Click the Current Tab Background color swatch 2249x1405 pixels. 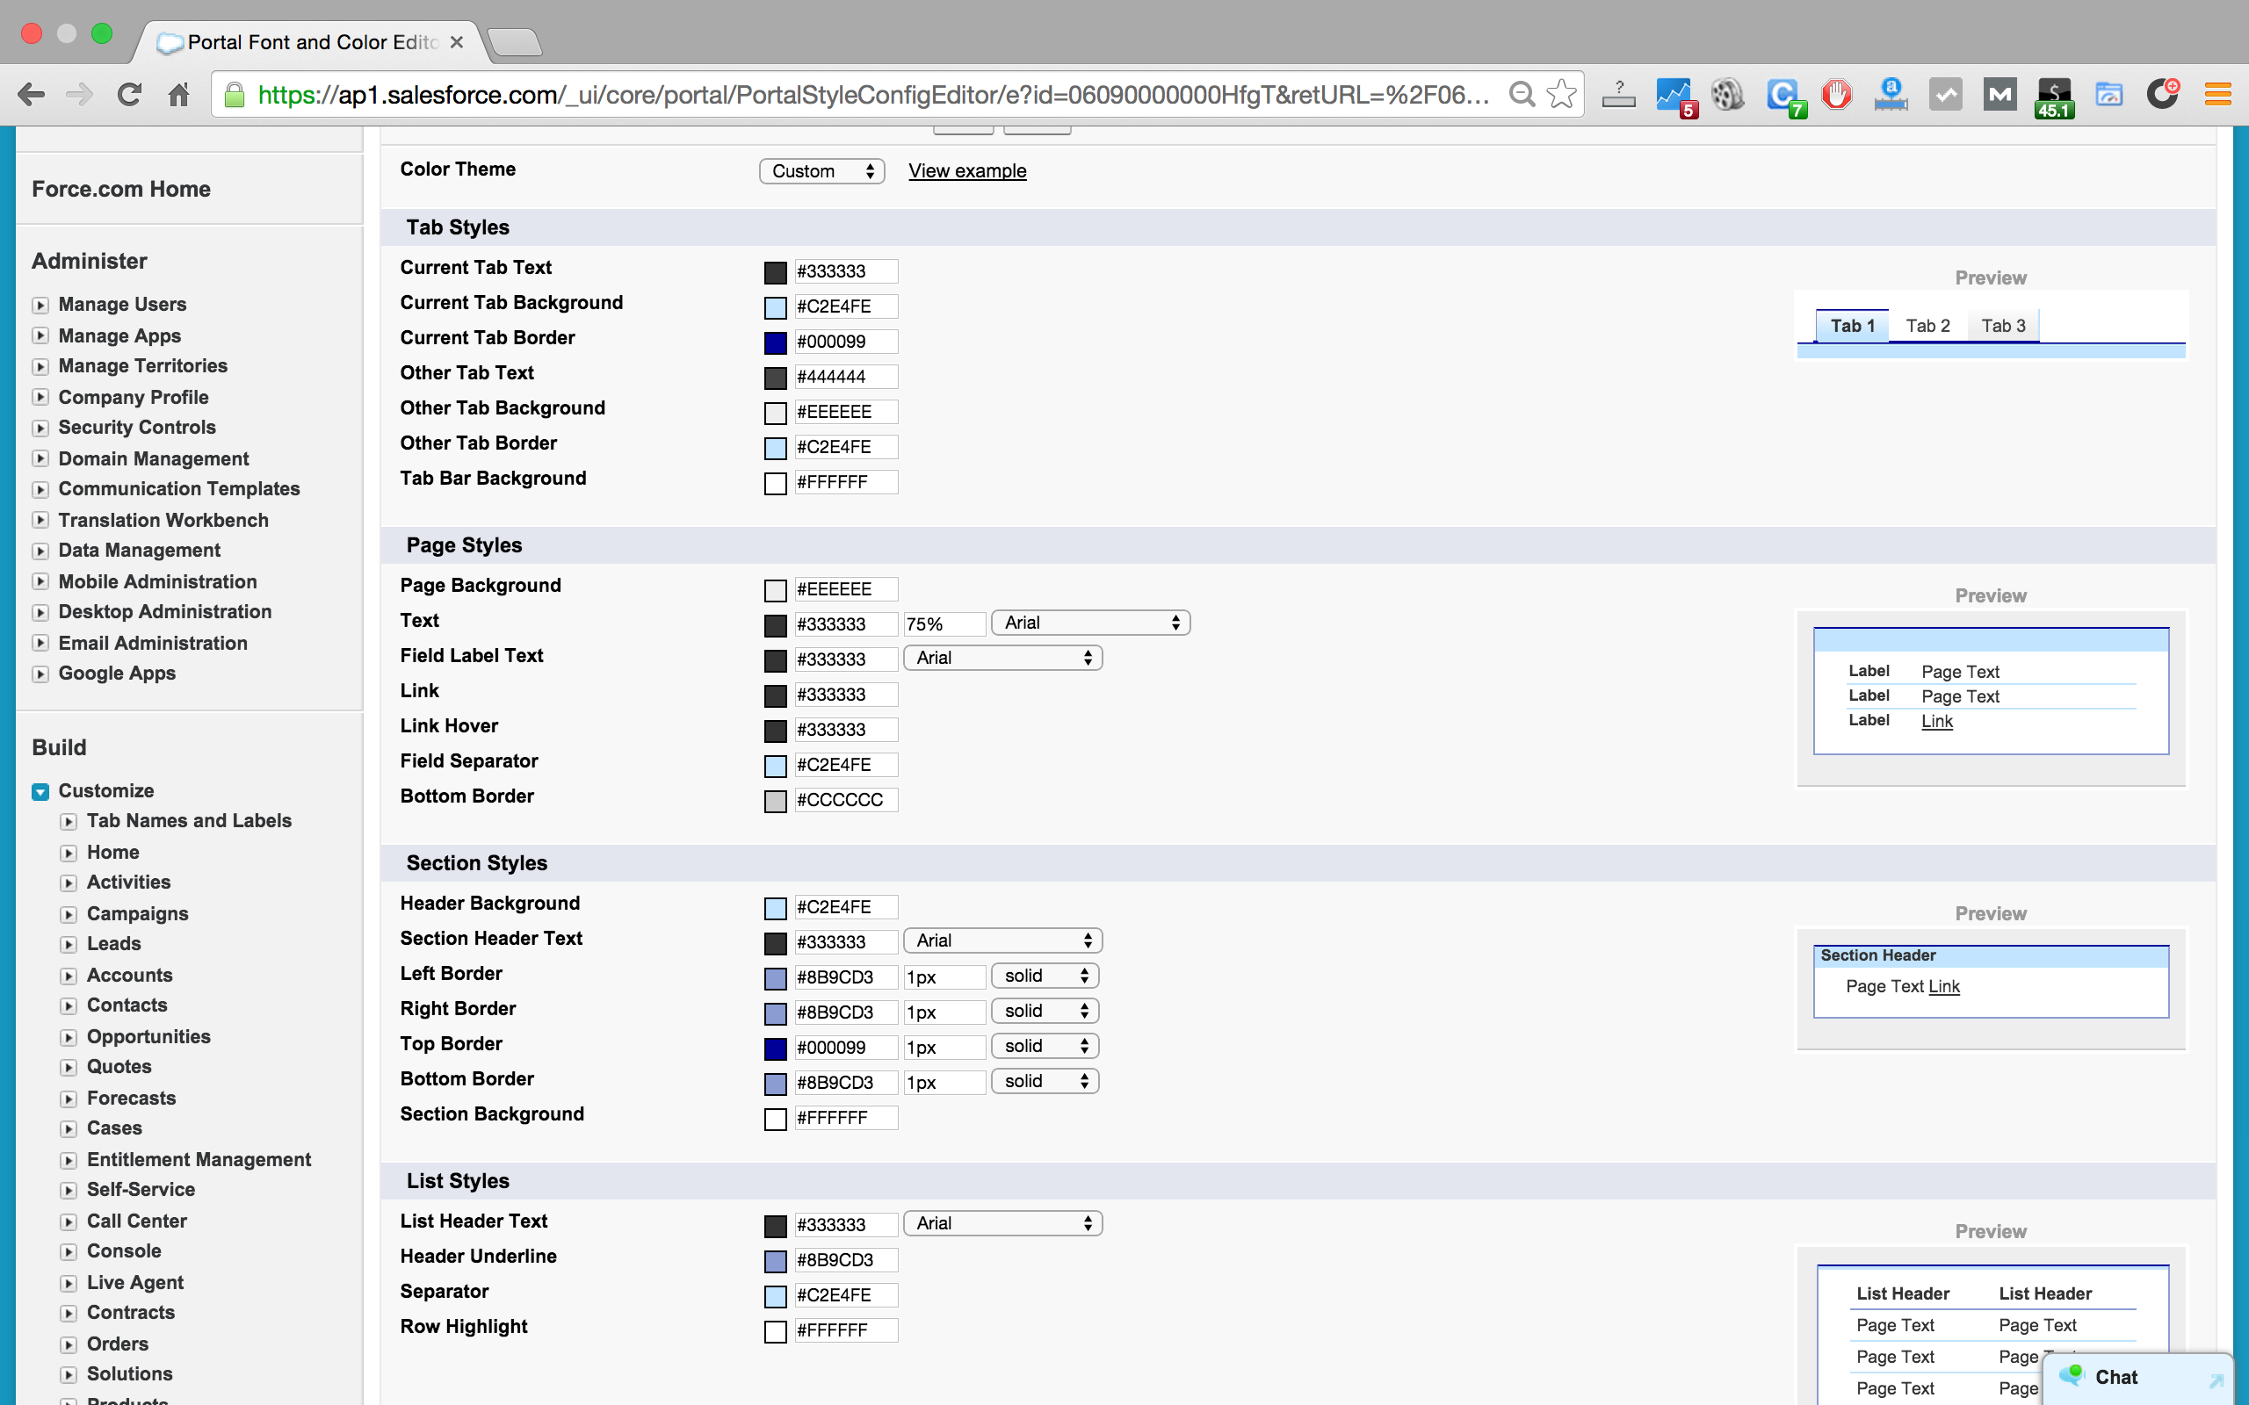coord(775,307)
